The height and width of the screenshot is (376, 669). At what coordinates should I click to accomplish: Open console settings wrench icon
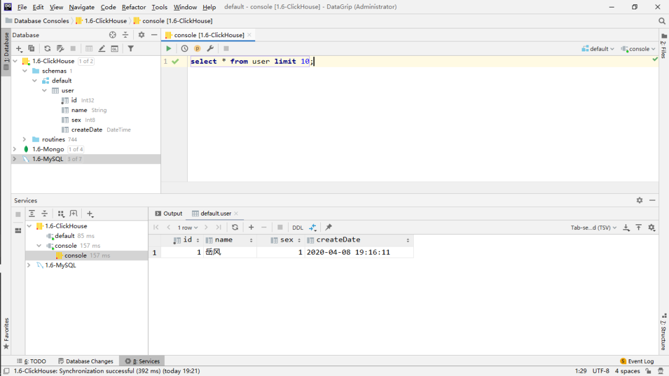pyautogui.click(x=211, y=49)
